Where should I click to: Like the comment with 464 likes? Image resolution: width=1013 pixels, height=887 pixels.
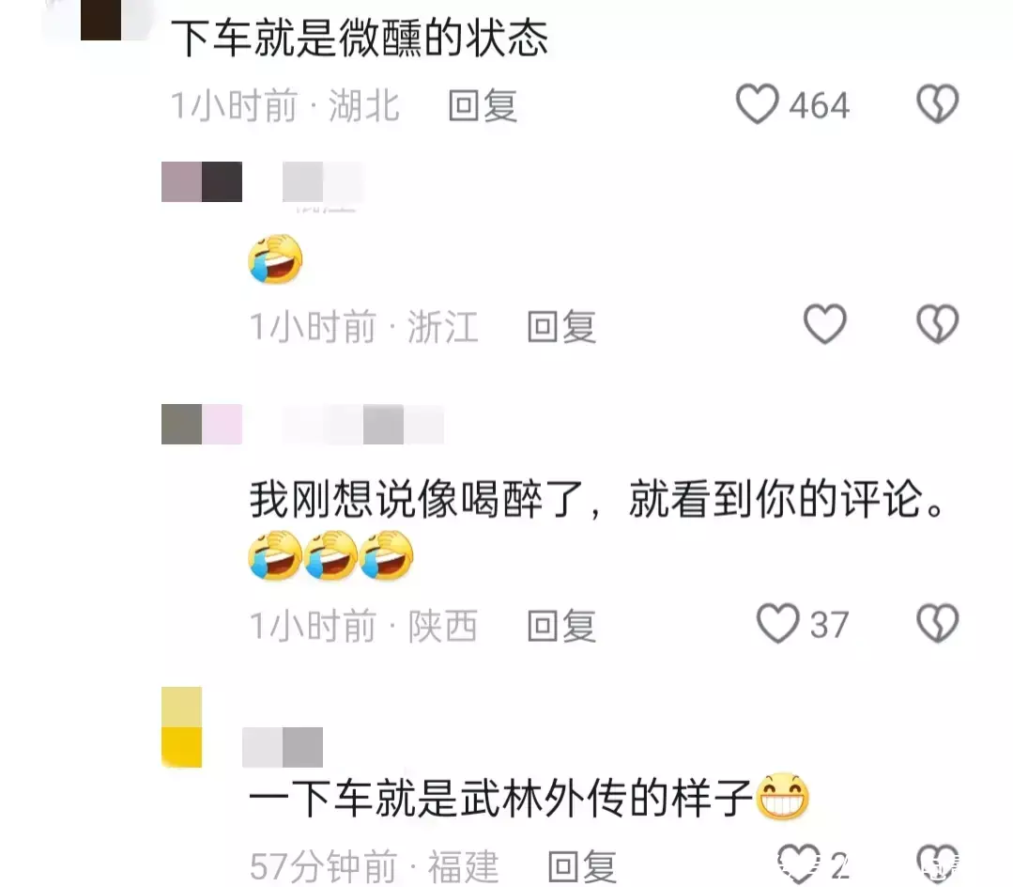click(x=757, y=104)
